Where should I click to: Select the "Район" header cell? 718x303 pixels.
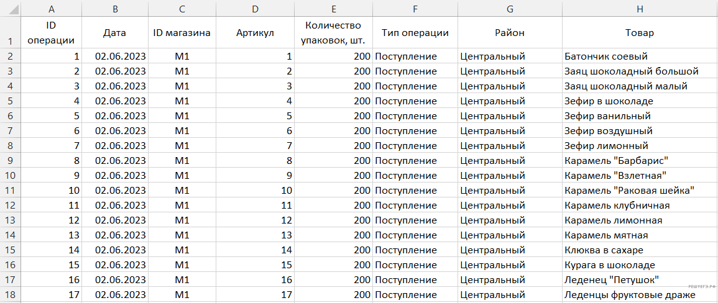[x=510, y=33]
